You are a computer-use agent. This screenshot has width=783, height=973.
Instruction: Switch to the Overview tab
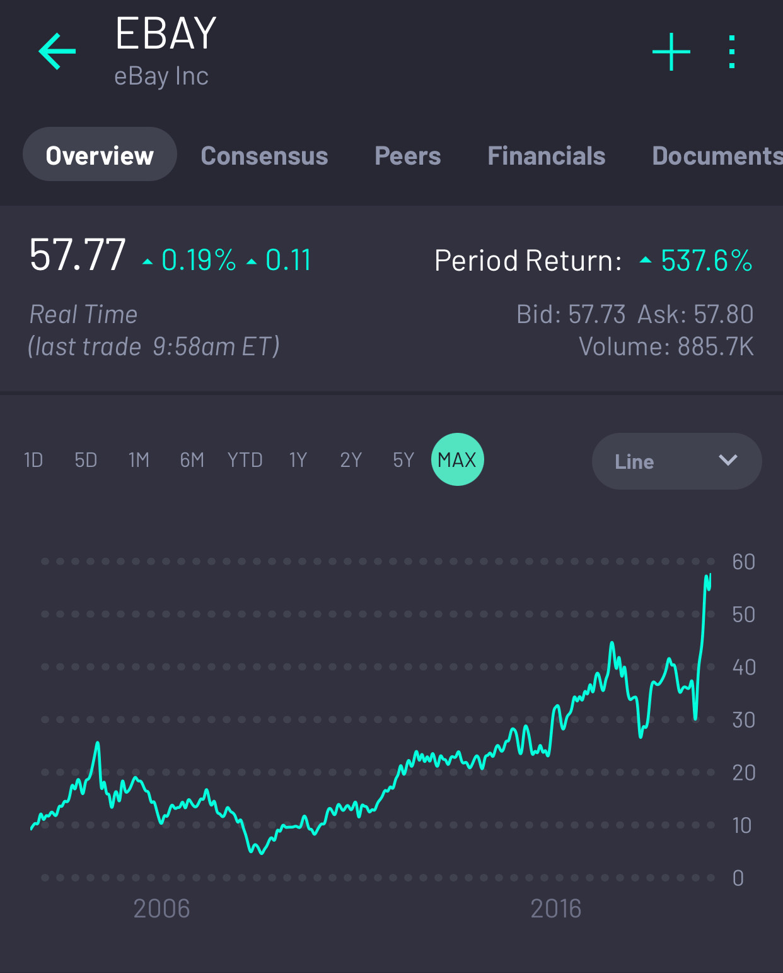pyautogui.click(x=100, y=155)
